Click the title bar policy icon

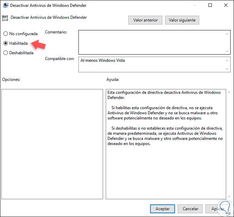click(x=5, y=5)
